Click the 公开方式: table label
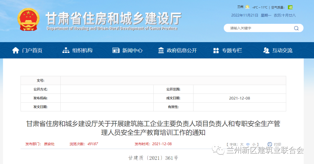314x164 pixels. 40,89
